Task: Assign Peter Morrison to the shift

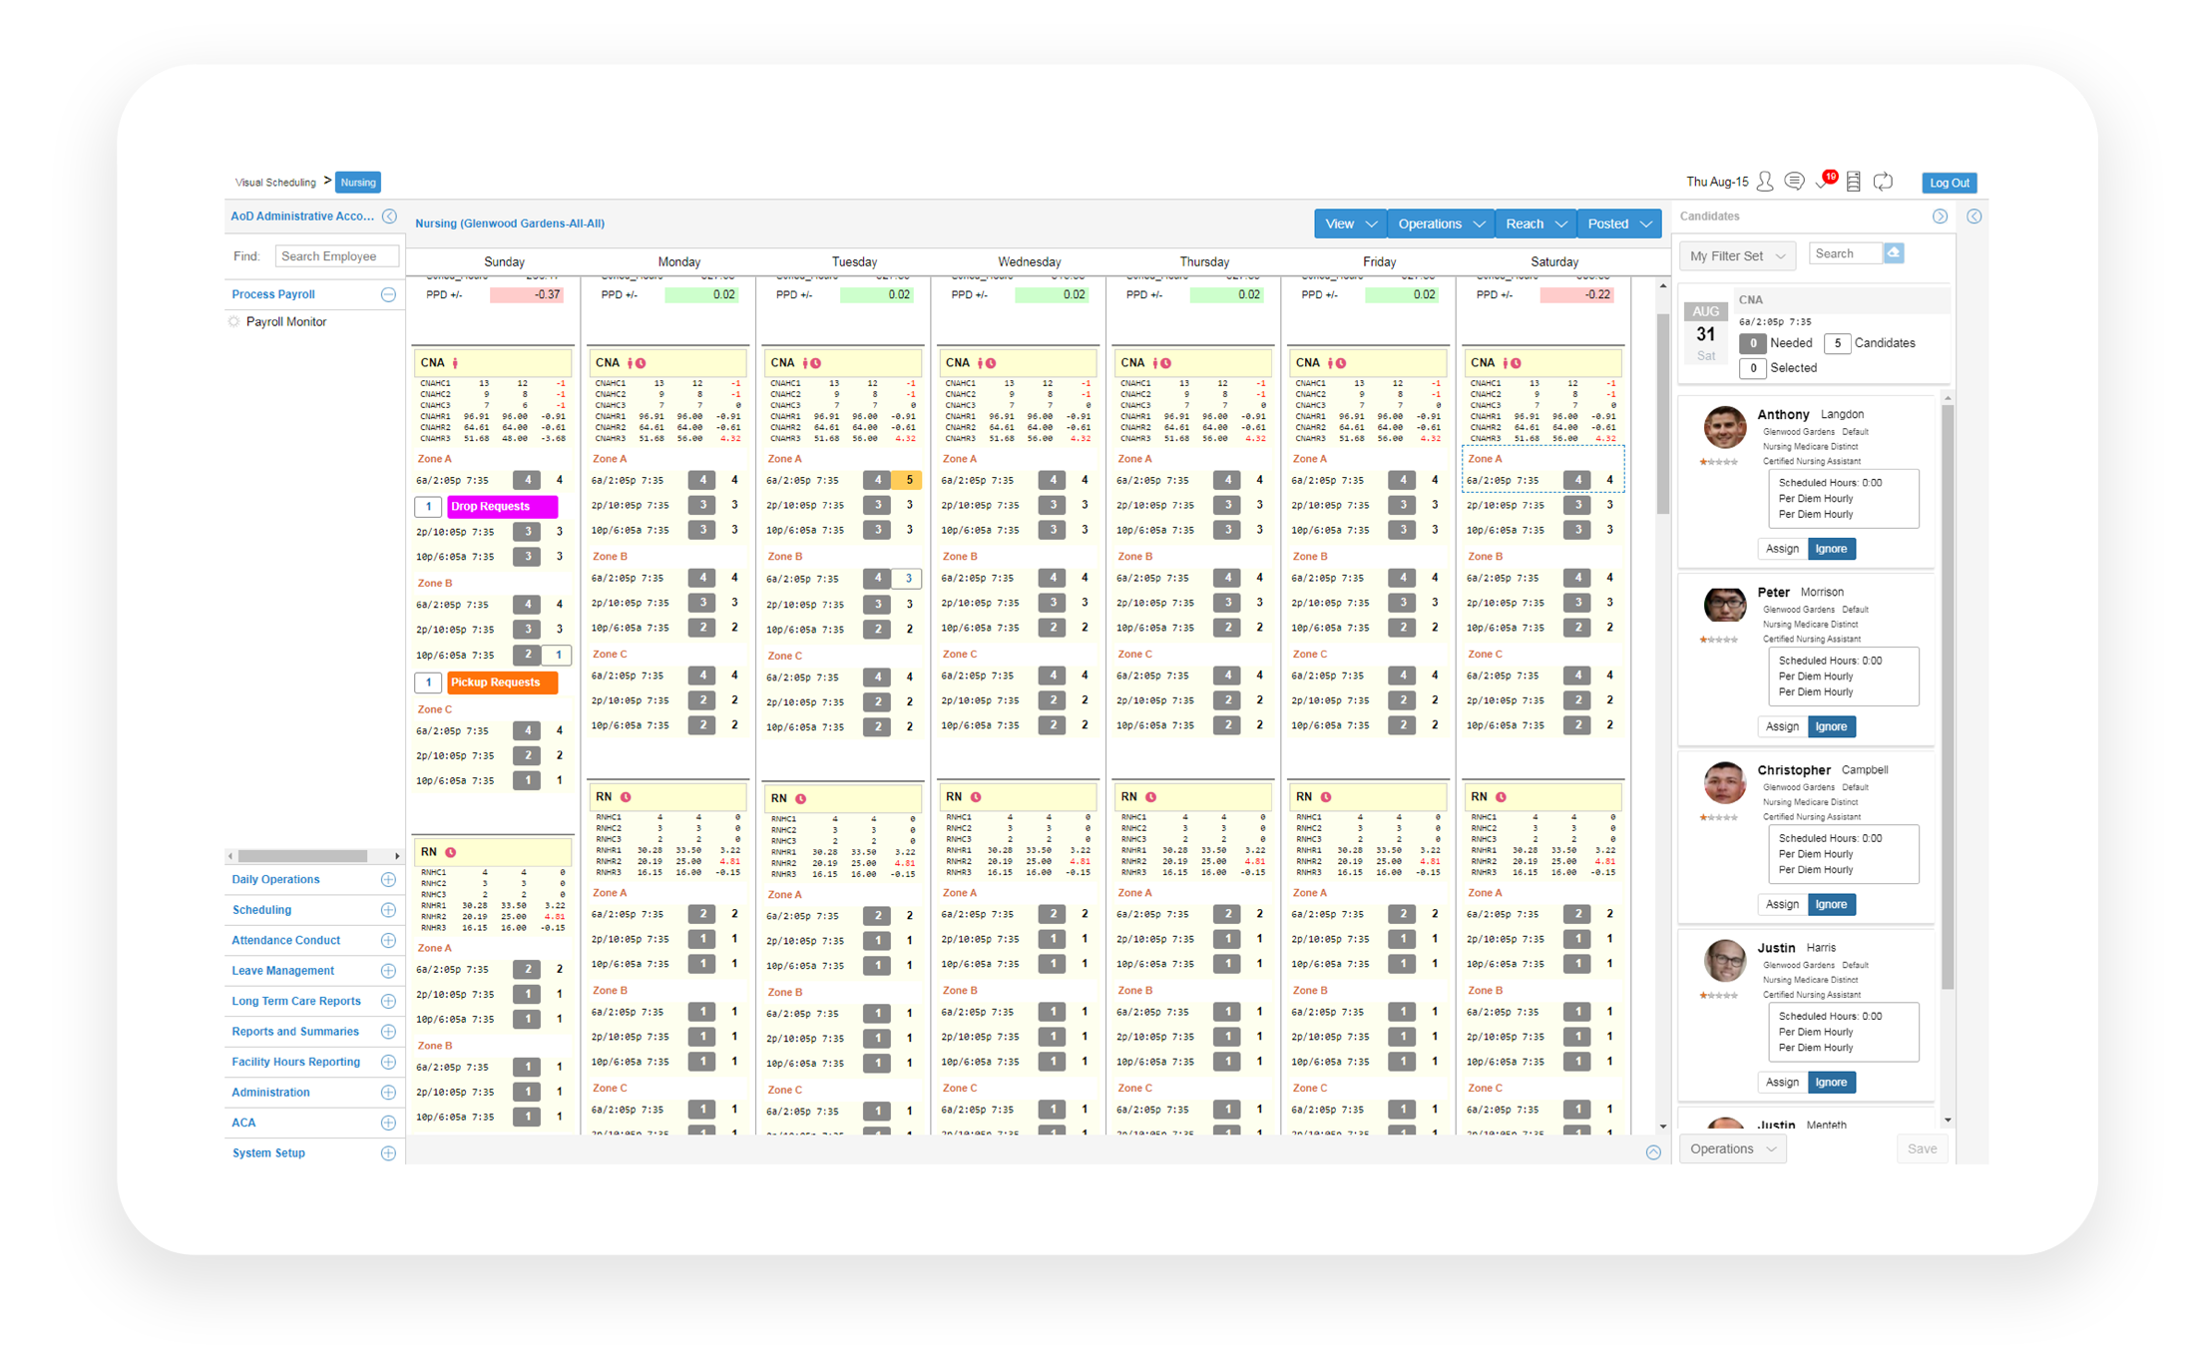Action: pyautogui.click(x=1782, y=726)
